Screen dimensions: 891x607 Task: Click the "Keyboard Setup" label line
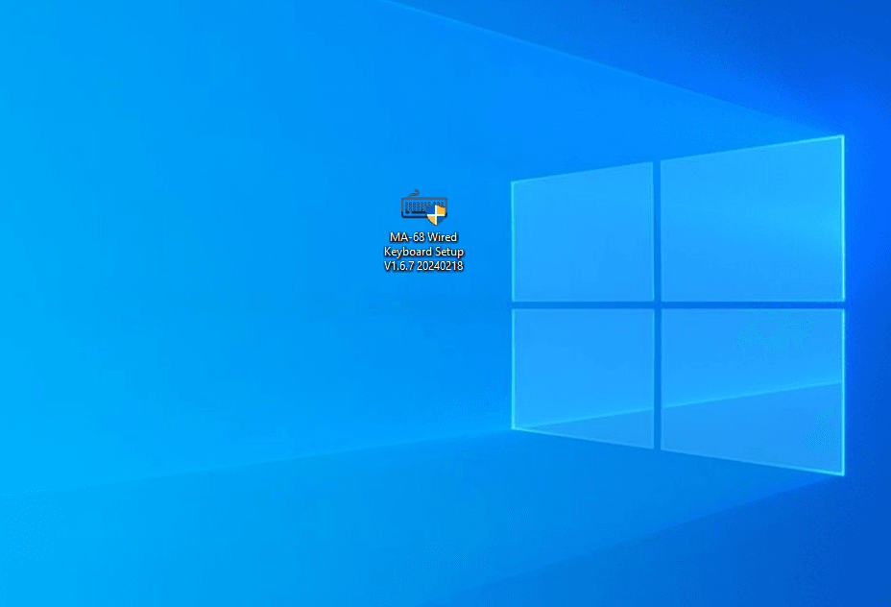[423, 252]
